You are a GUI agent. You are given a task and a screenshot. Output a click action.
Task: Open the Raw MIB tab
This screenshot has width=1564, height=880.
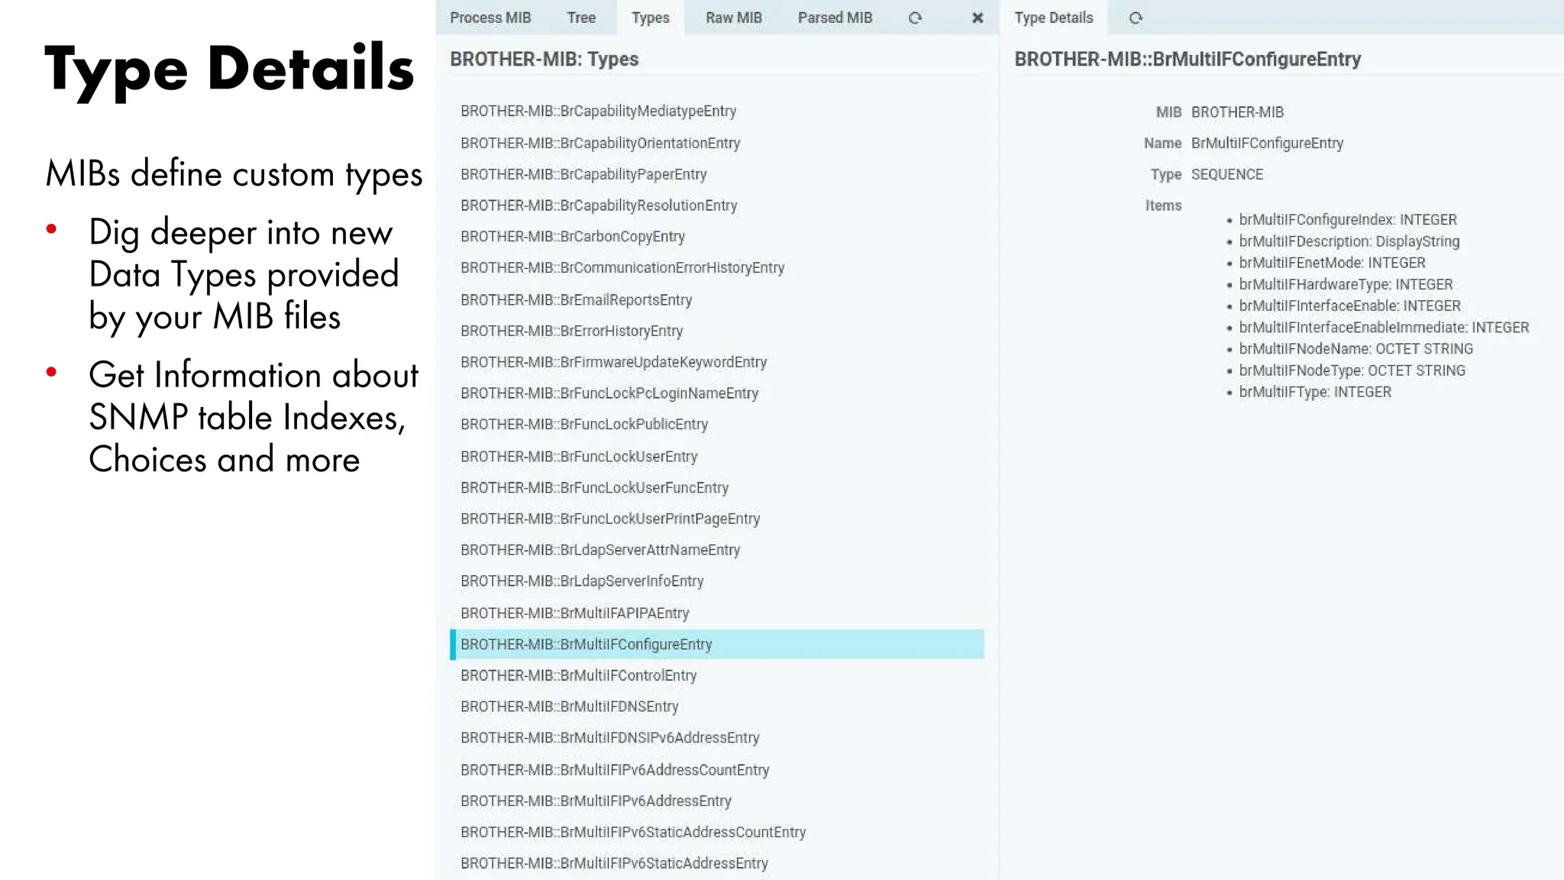tap(734, 18)
